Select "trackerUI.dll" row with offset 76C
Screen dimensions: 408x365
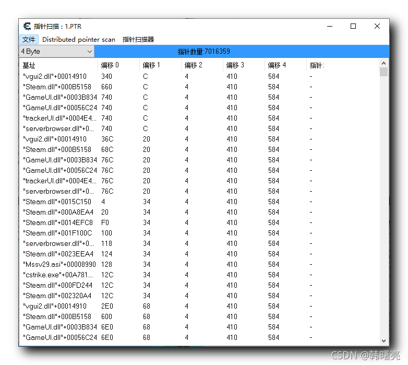199,181
